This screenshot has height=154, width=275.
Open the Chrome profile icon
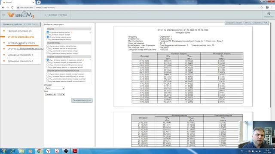(x=267, y=8)
